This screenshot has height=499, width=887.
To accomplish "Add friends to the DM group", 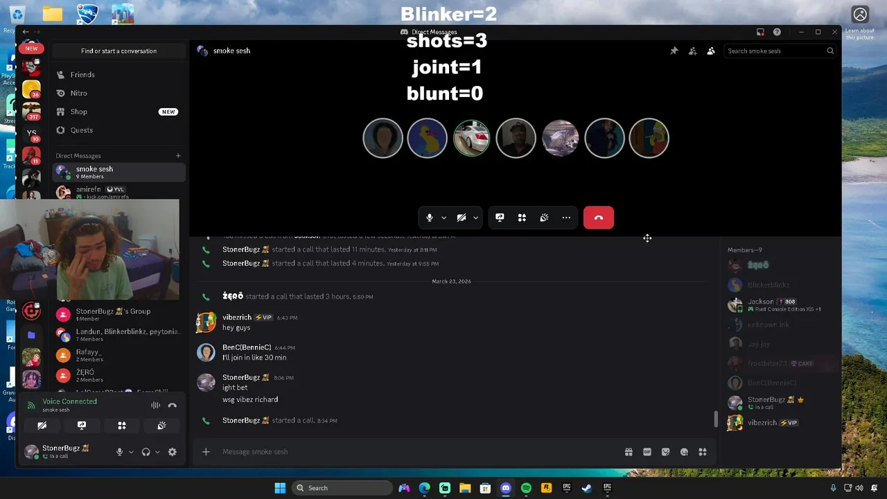I will point(692,51).
